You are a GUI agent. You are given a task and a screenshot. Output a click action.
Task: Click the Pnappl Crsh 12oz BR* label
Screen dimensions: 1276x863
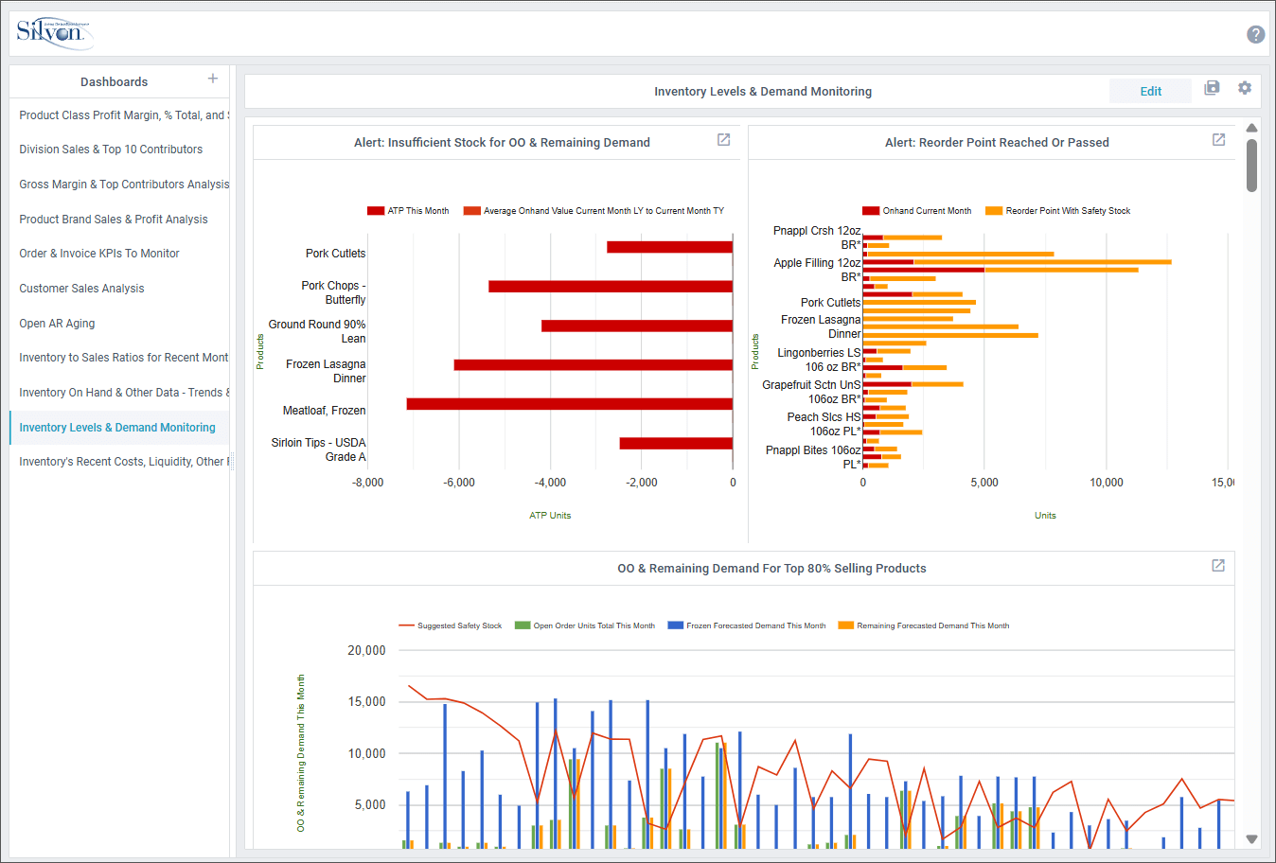(x=817, y=238)
